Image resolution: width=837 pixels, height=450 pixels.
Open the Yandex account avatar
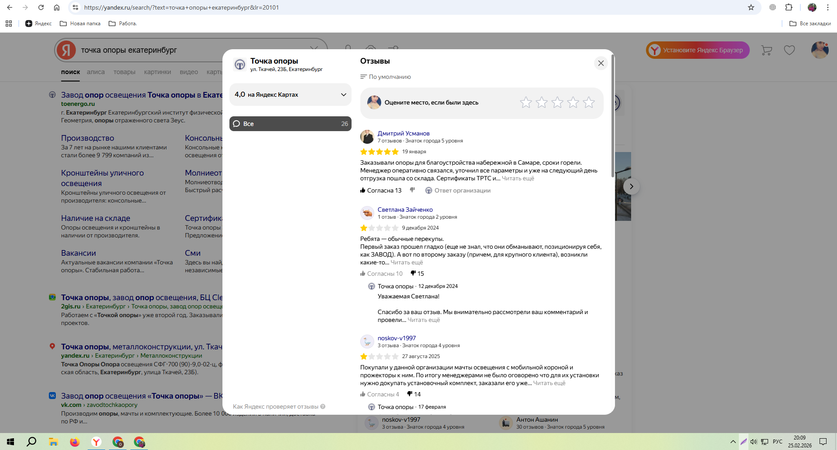pyautogui.click(x=820, y=50)
